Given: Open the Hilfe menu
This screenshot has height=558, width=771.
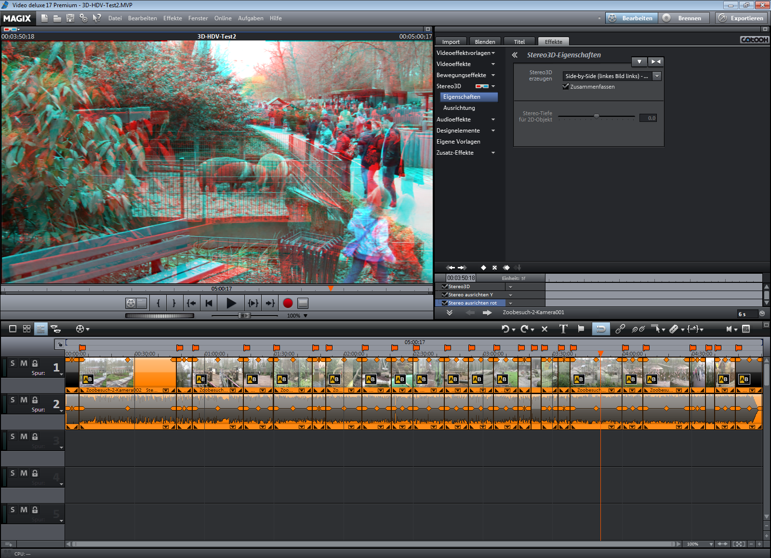Looking at the screenshot, I should [x=276, y=18].
